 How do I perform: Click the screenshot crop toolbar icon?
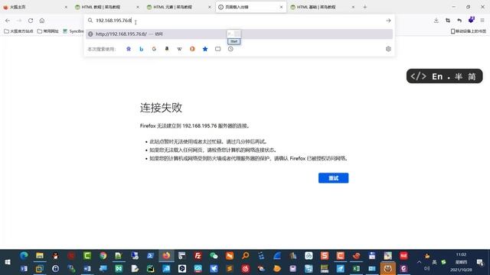pos(448,21)
